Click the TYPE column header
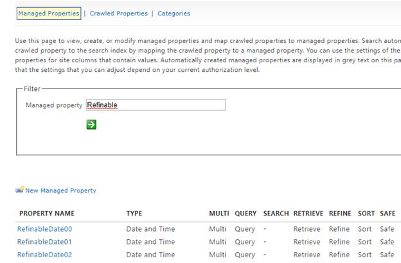This screenshot has height=263, width=401. click(x=134, y=214)
